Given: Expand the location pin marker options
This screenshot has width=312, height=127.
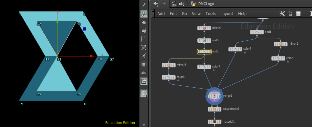Looking at the screenshot, I should pos(144,93).
